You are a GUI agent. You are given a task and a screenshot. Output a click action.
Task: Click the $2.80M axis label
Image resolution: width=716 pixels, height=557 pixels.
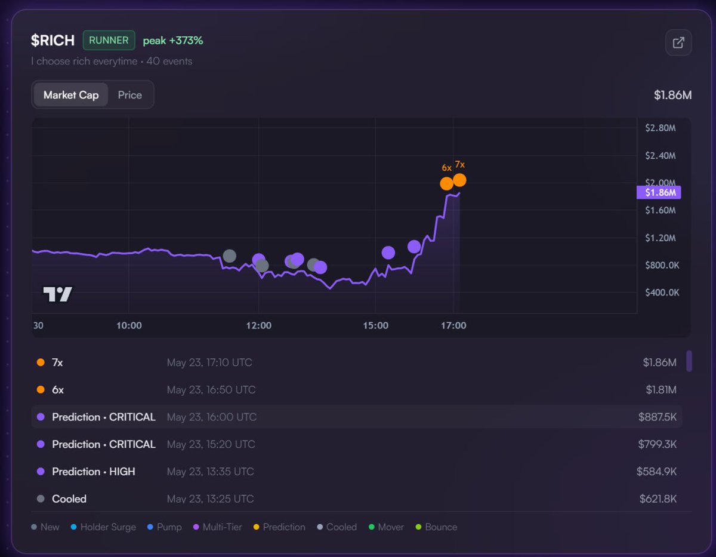pyautogui.click(x=661, y=128)
